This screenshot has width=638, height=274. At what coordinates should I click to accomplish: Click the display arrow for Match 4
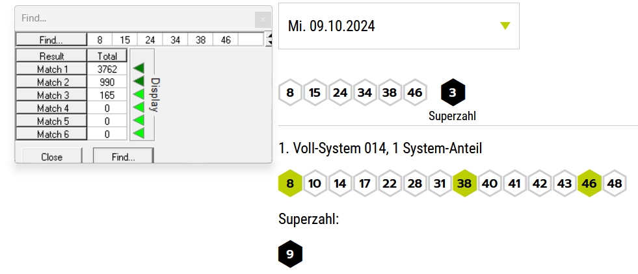pos(139,107)
